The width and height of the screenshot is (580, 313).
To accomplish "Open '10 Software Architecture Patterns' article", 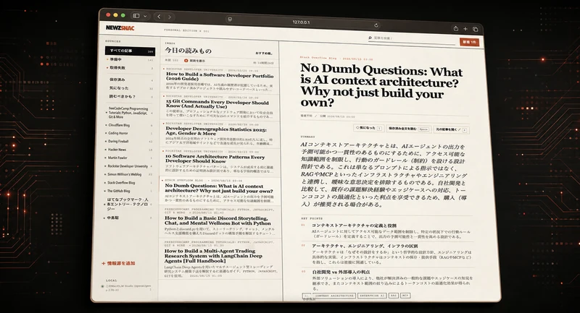I will (220, 161).
